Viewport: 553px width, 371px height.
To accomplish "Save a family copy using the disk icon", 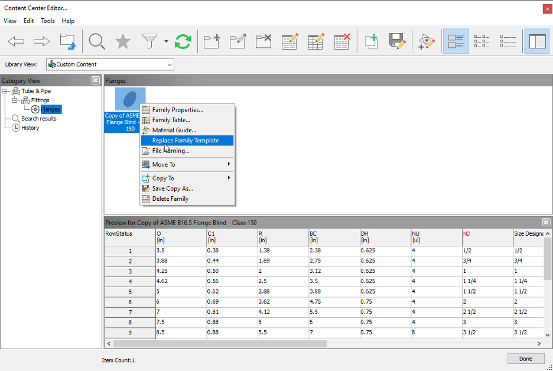I will [396, 41].
